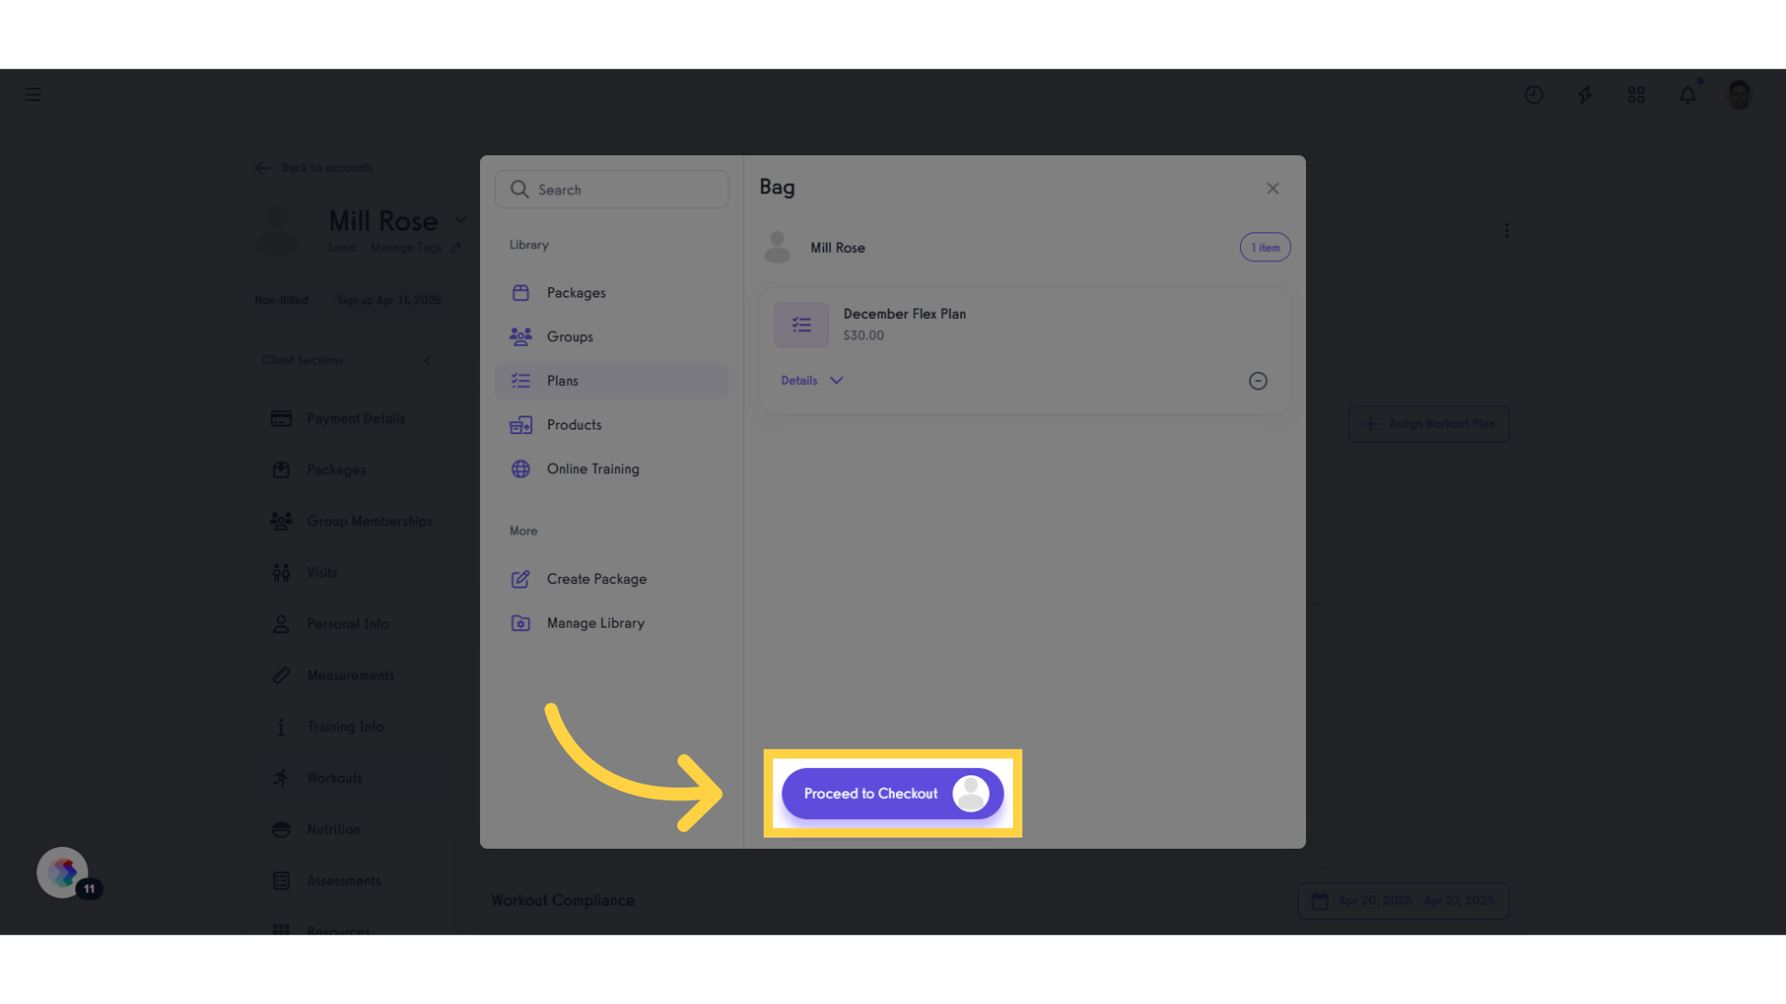The image size is (1786, 1004).
Task: Click the Manage Library folder icon
Action: click(x=521, y=623)
